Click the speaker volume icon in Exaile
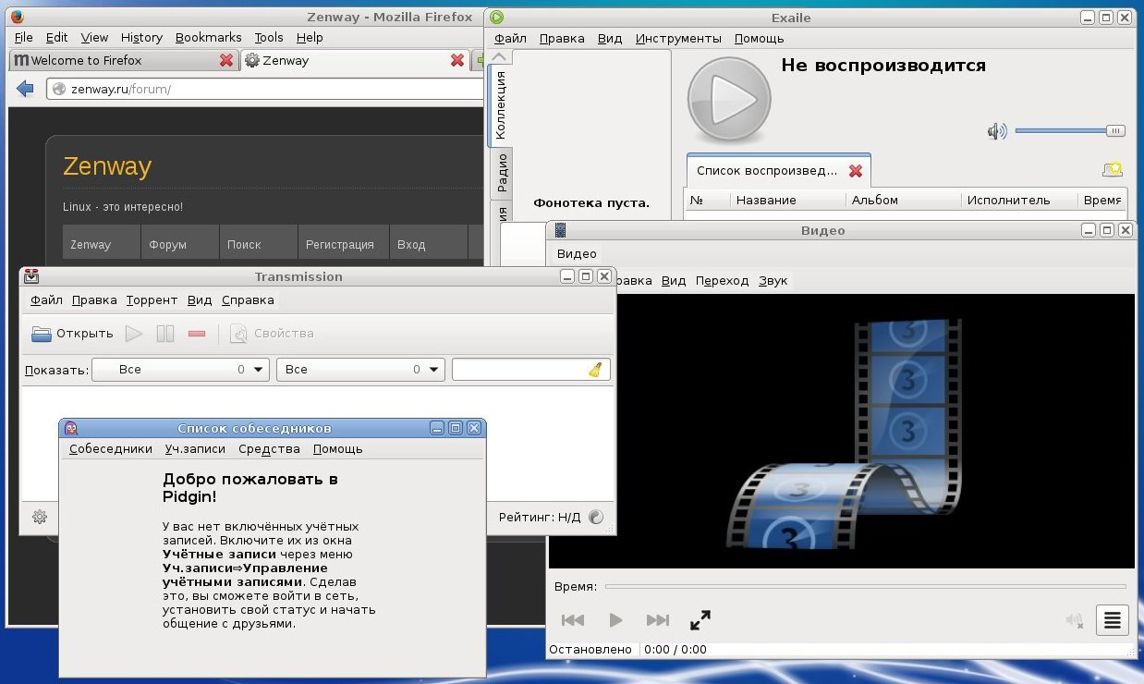The image size is (1144, 684). 997,131
